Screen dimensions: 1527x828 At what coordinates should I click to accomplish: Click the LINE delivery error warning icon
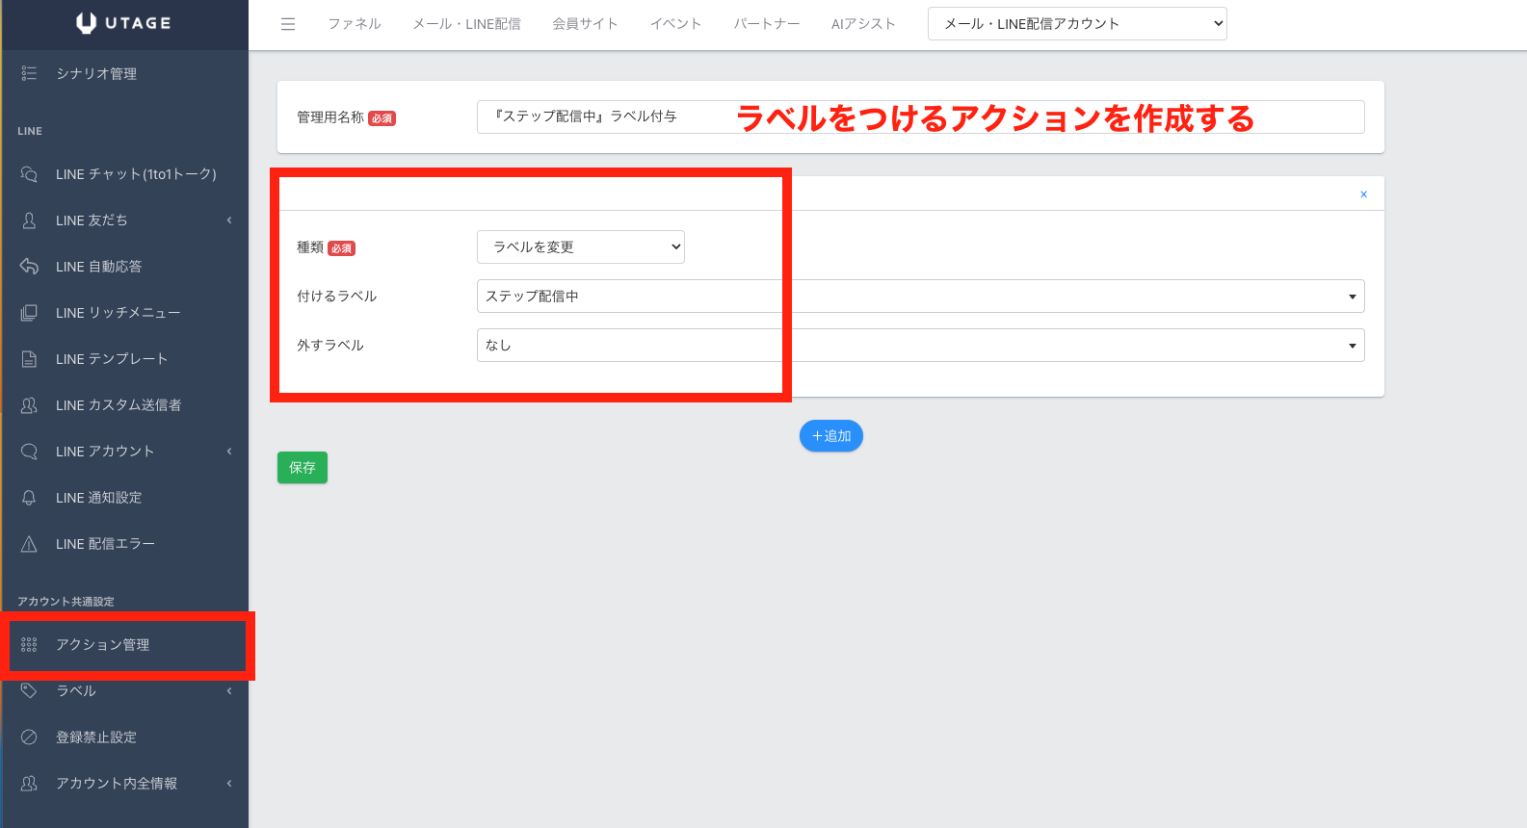29,544
